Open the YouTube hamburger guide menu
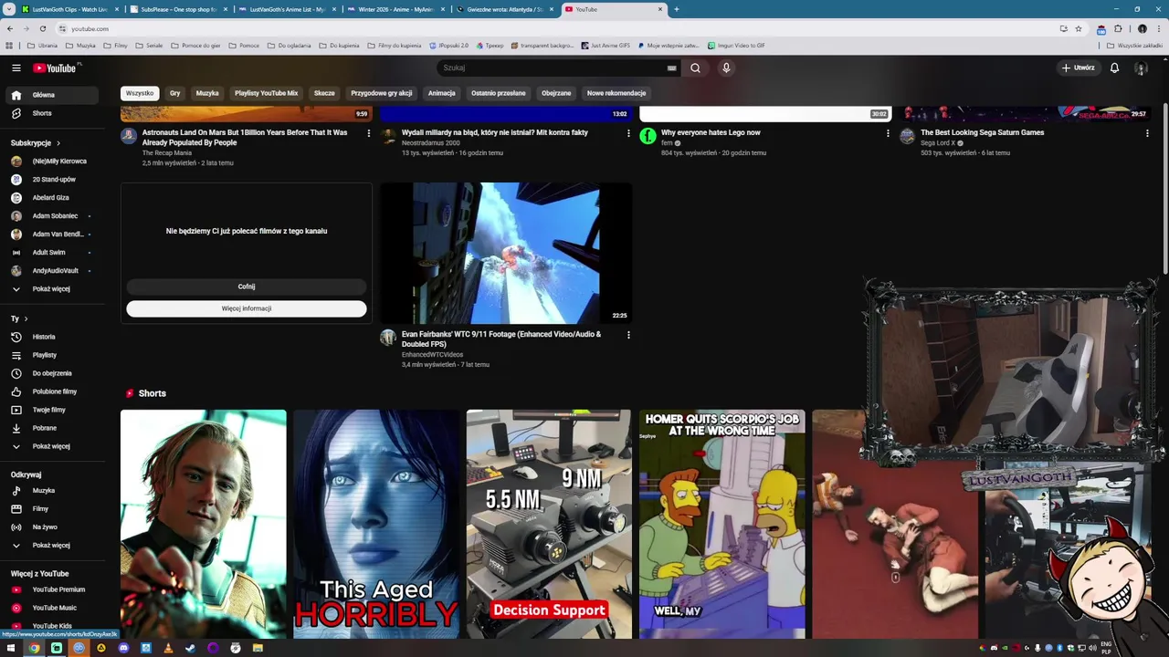The image size is (1169, 657). (16, 68)
